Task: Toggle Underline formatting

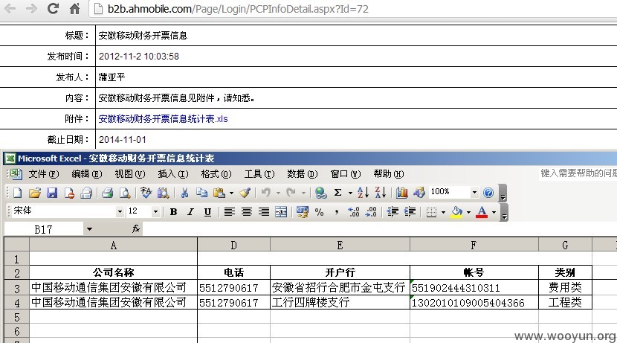Action: [207, 212]
